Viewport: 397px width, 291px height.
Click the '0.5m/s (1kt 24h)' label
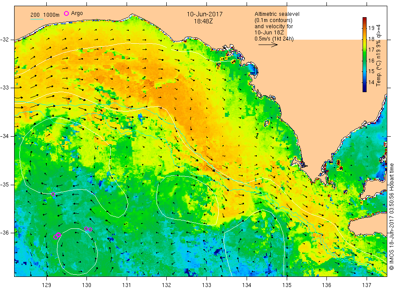[x=274, y=39]
